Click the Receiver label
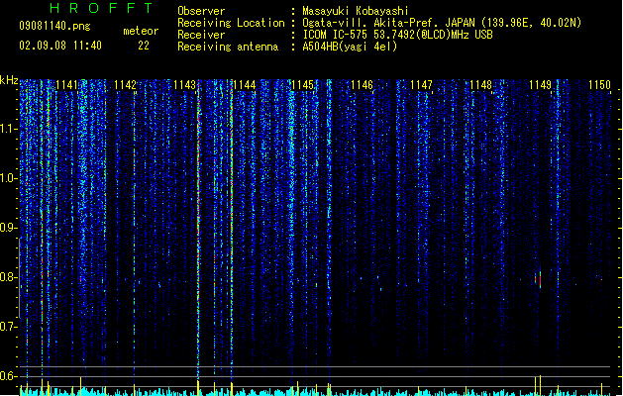Screen dimensions: 623x396 coord(201,35)
